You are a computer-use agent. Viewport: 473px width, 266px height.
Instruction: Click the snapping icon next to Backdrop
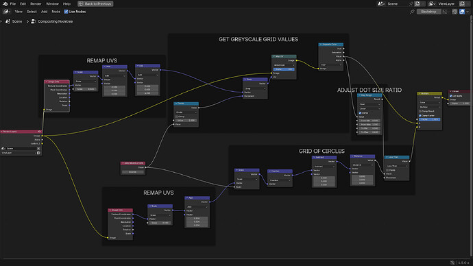pyautogui.click(x=446, y=12)
